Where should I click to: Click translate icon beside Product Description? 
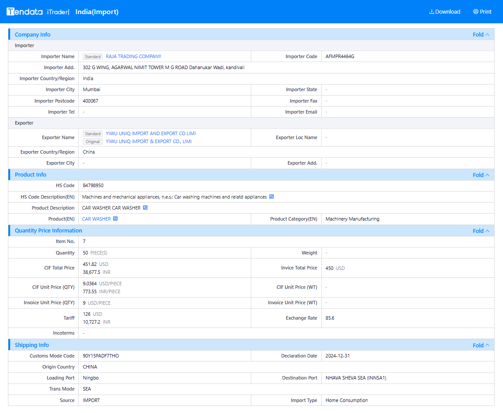(x=145, y=208)
